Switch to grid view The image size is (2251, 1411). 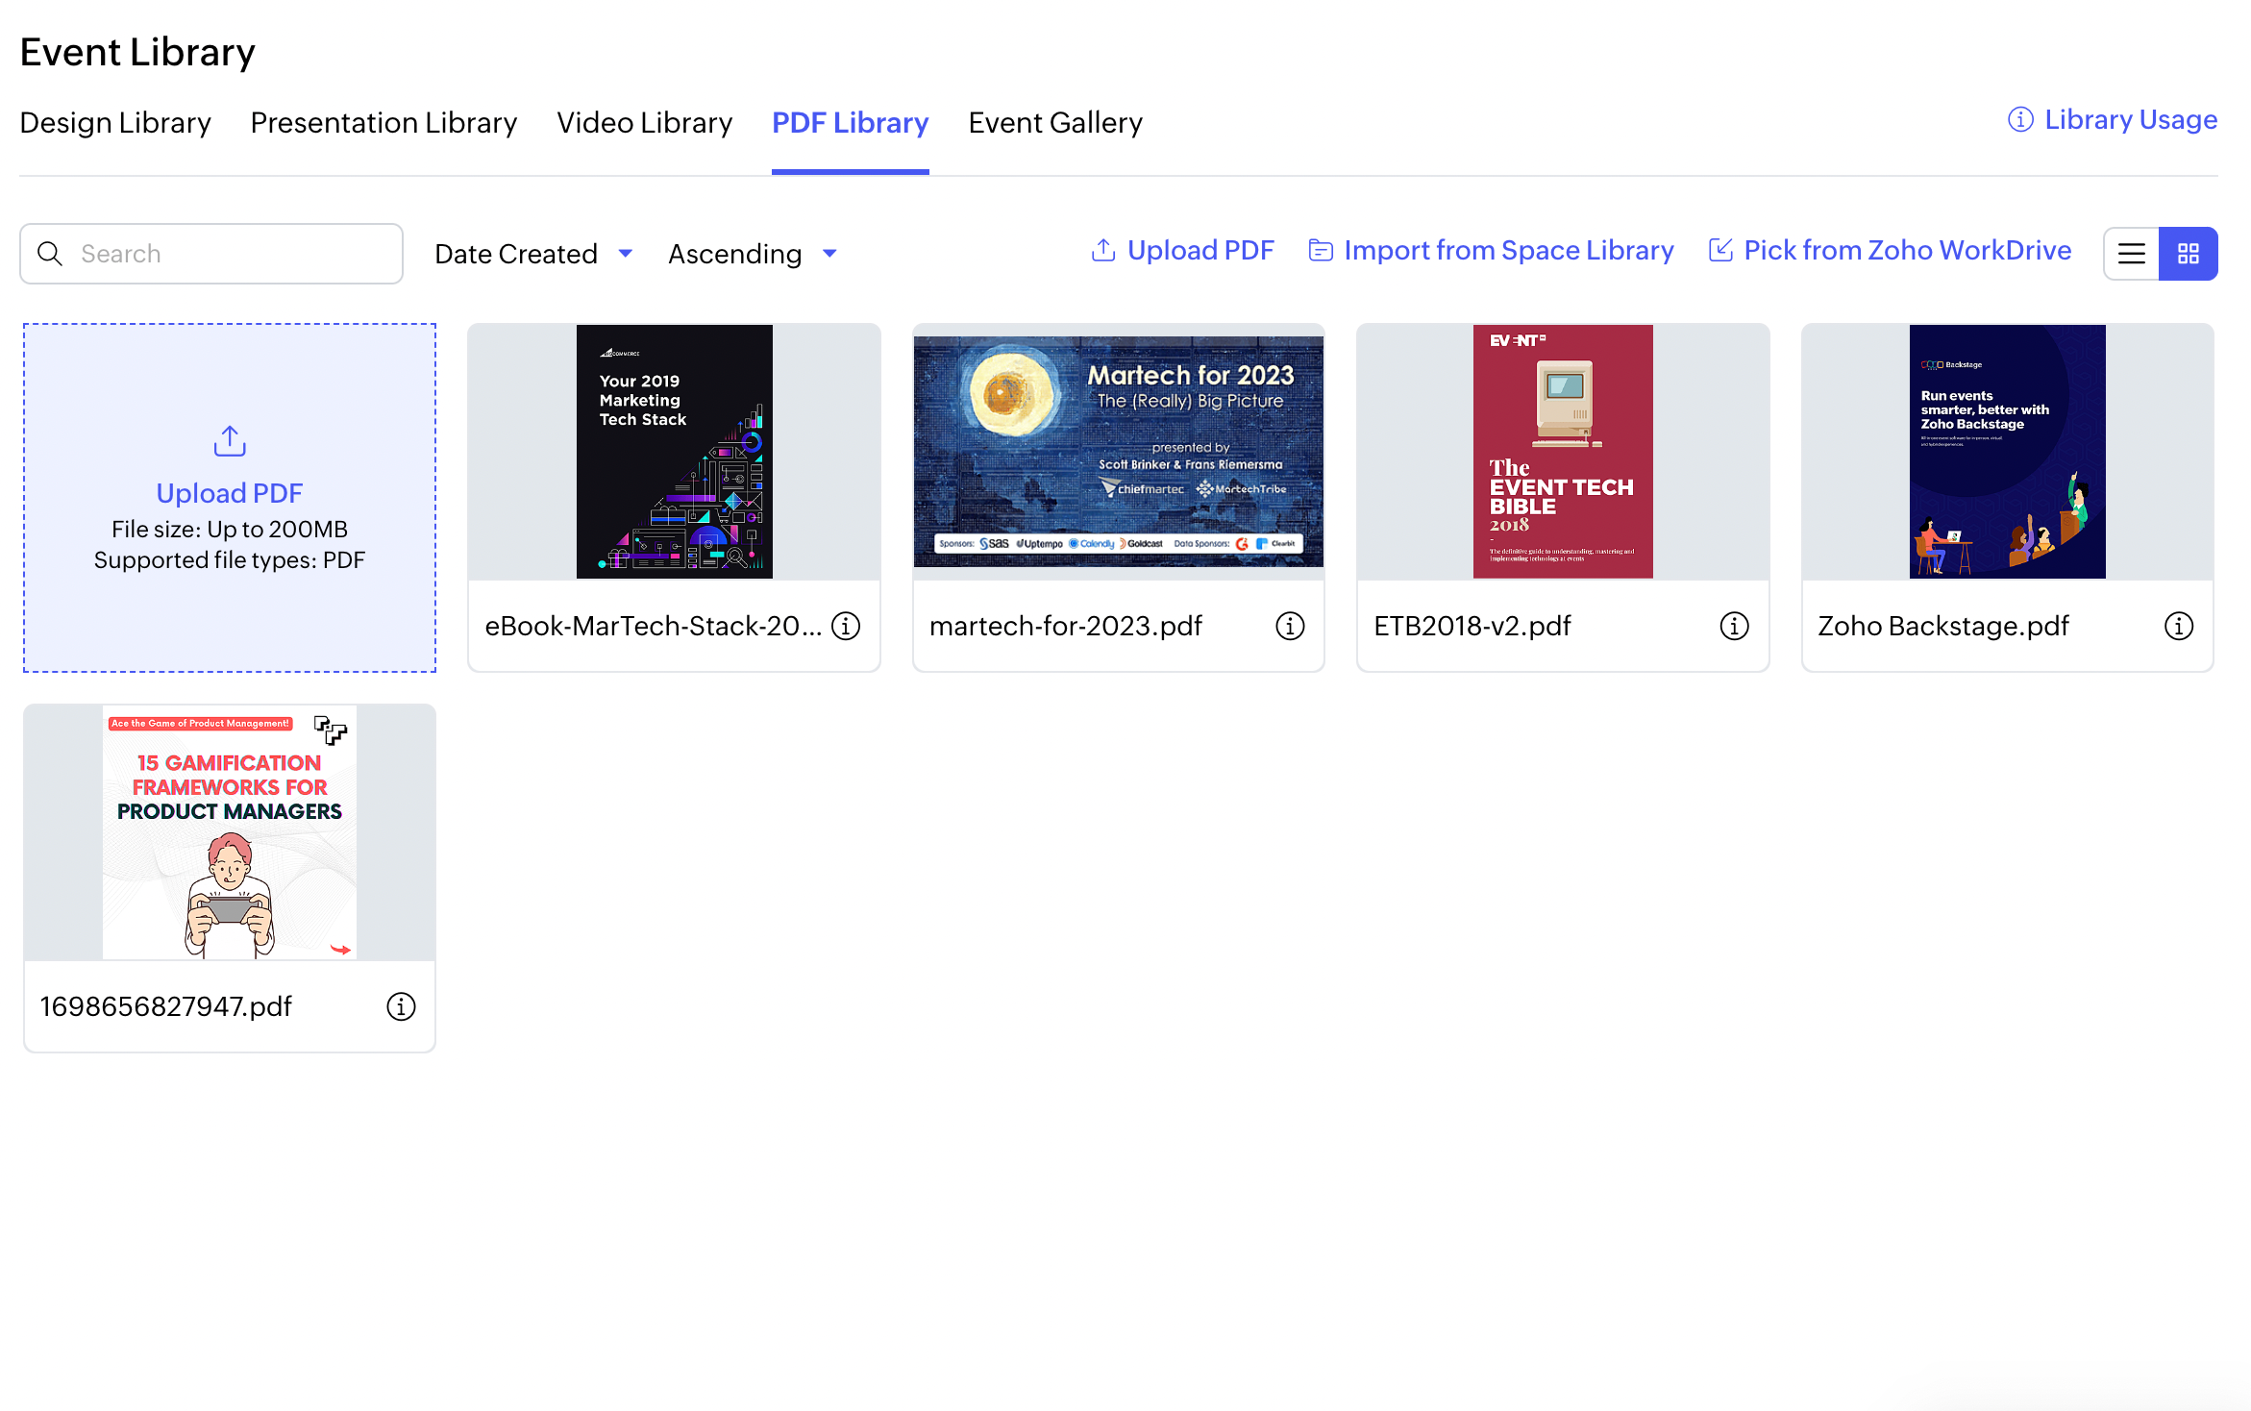click(x=2189, y=254)
